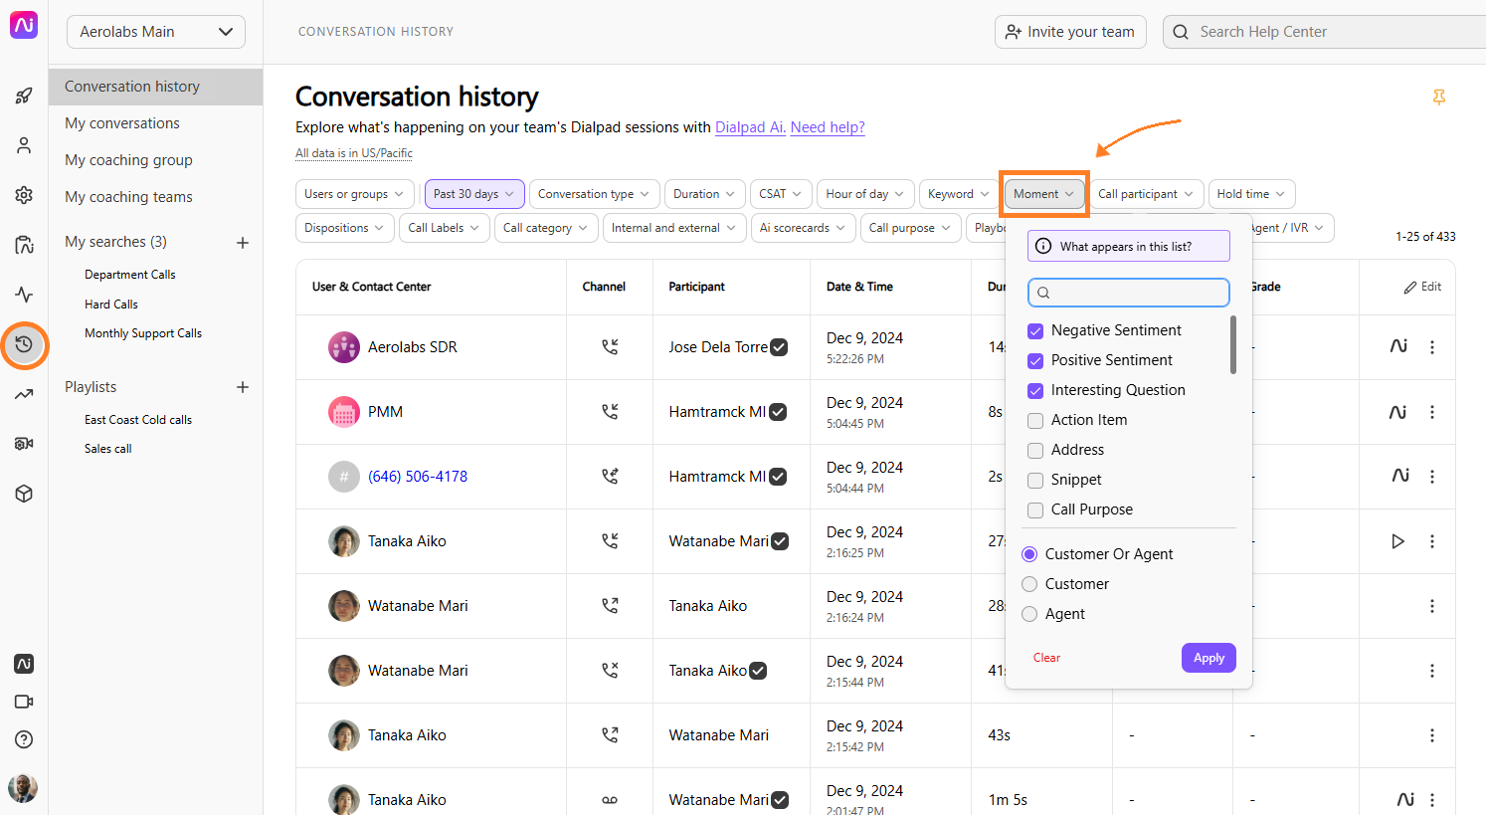Open Ai recap icon for PMM row

(1398, 411)
